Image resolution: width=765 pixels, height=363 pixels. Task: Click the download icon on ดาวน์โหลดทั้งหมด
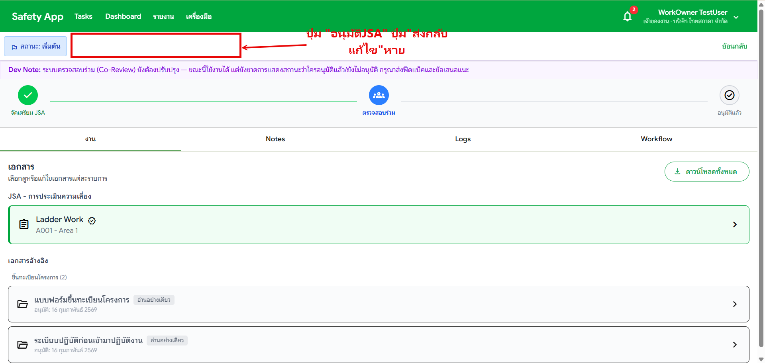click(677, 171)
